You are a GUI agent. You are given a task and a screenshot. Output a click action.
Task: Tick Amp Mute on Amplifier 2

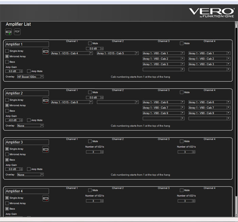29,120
